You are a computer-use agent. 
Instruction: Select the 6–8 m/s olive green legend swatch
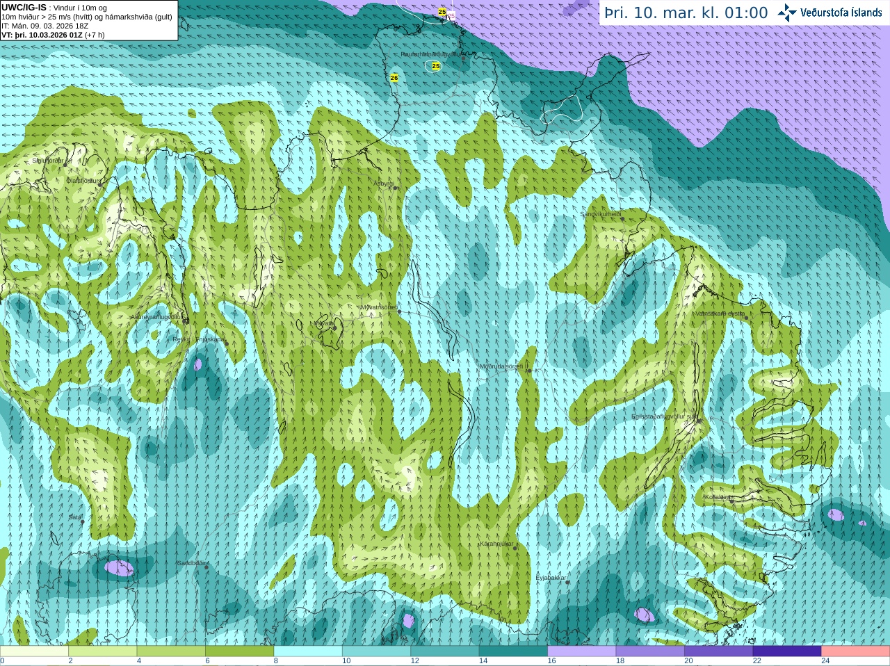coord(240,651)
